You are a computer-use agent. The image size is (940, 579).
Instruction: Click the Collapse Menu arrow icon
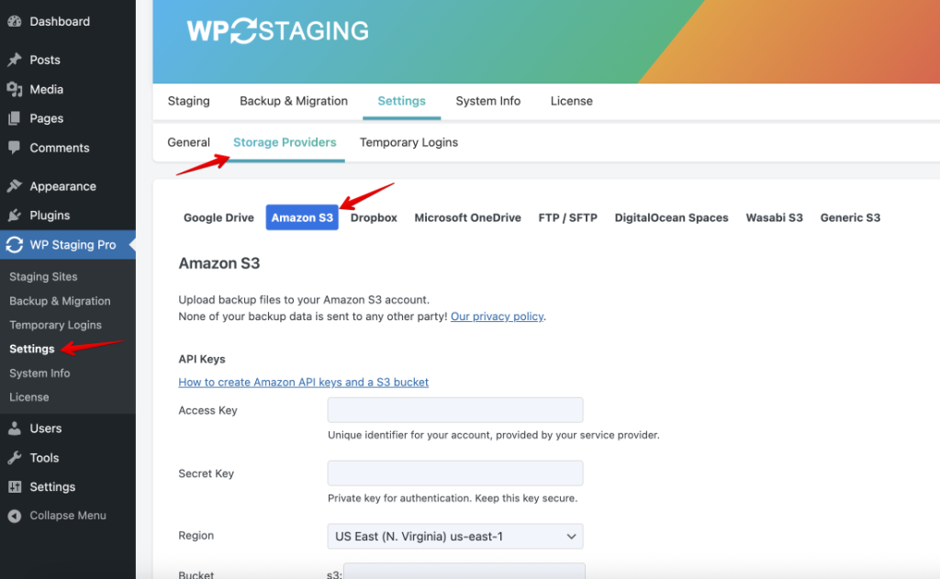[15, 516]
